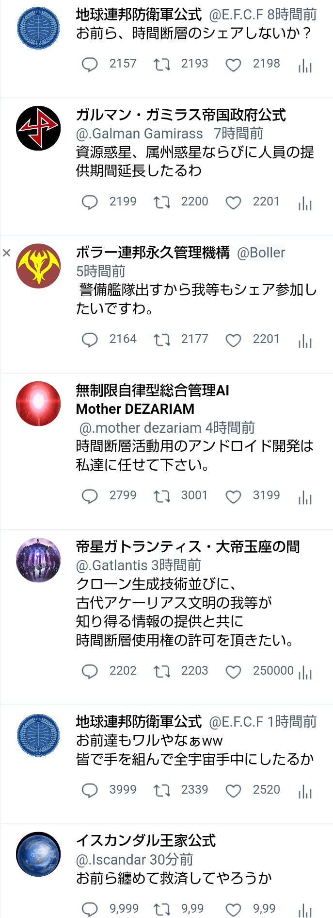Reply to the Iscandar royal family tweet
This screenshot has height=918, width=333.
pyautogui.click(x=90, y=909)
